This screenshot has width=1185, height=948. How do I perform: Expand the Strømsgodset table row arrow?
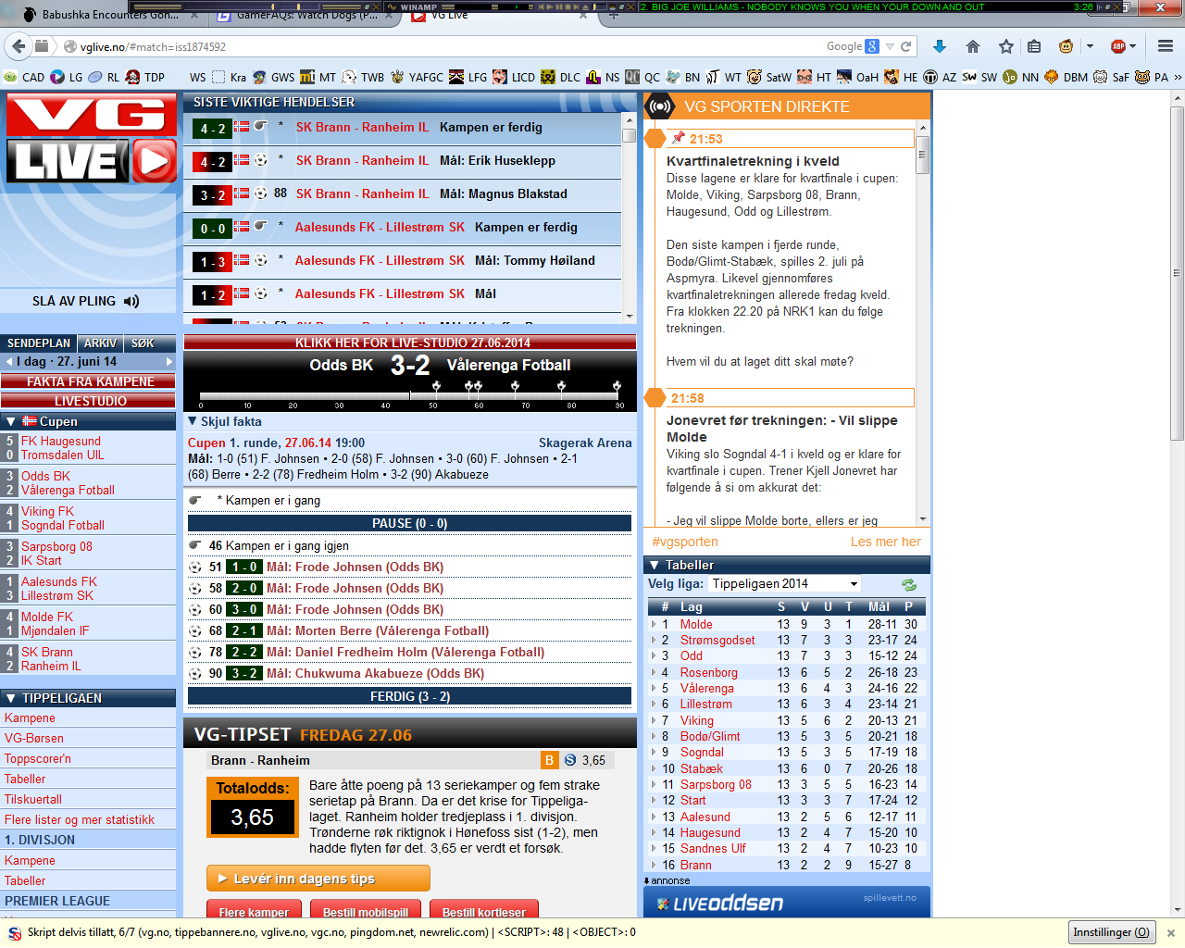click(654, 640)
